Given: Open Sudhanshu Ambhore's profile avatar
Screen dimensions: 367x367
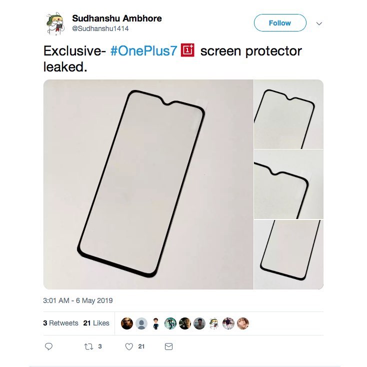Looking at the screenshot, I should (55, 23).
